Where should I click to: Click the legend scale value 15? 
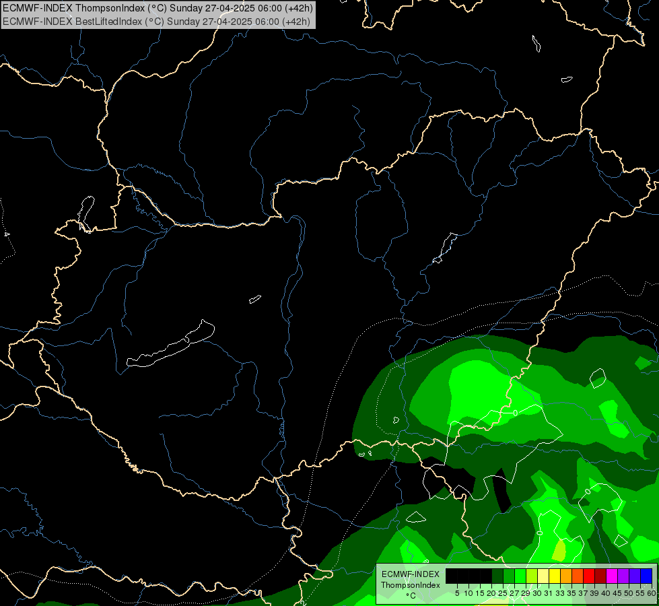[481, 593]
